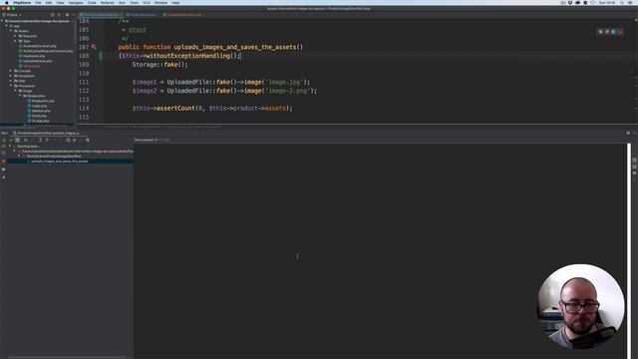
Task: Click the locate-in-project target icon
Action: (53, 15)
